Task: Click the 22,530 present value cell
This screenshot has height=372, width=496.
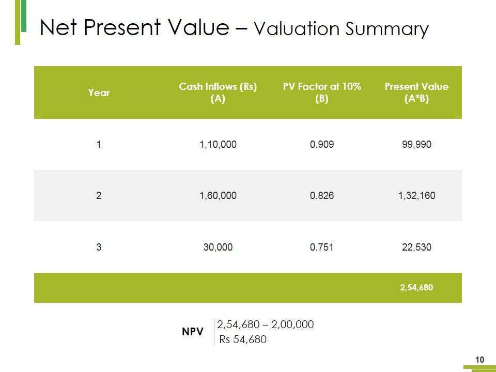Action: (416, 247)
